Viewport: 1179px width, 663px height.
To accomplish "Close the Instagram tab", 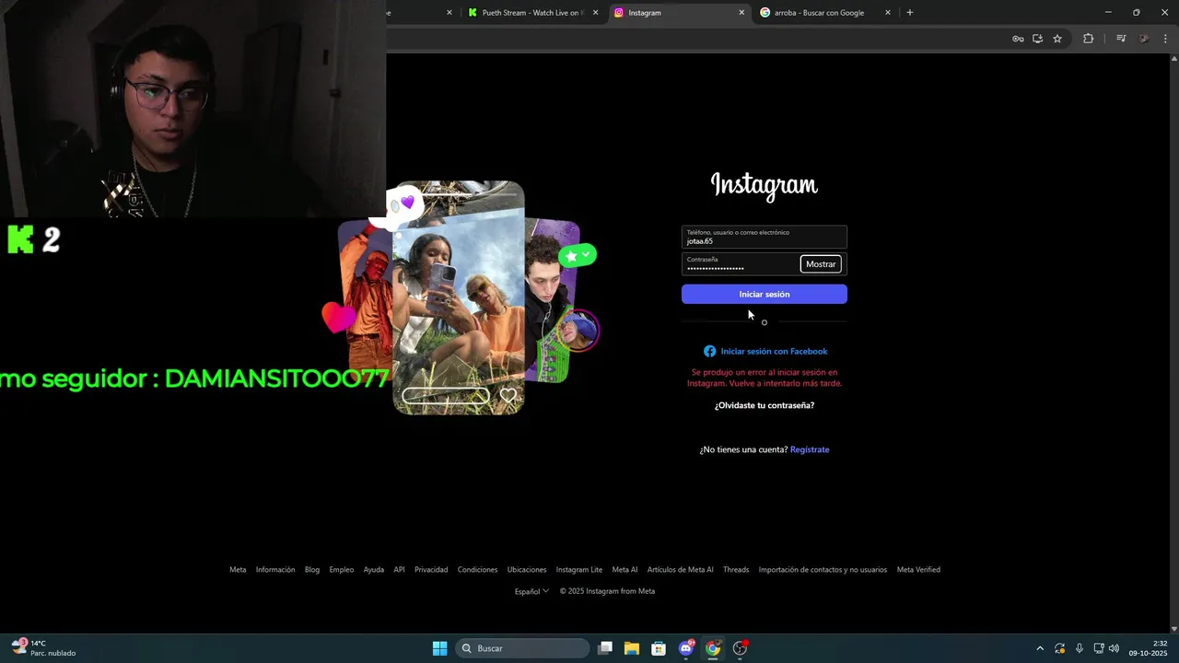I will [741, 13].
